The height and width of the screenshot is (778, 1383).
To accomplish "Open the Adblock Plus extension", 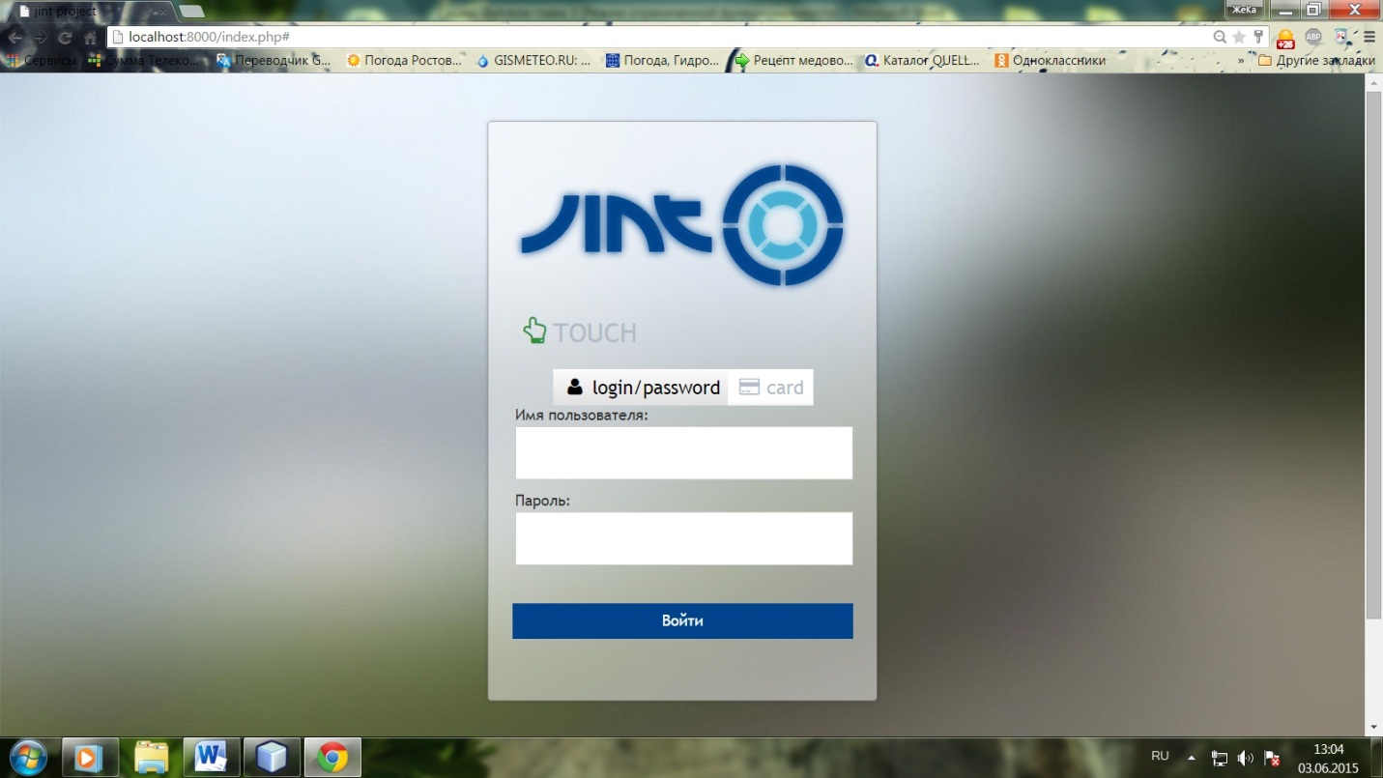I will (x=1313, y=37).
